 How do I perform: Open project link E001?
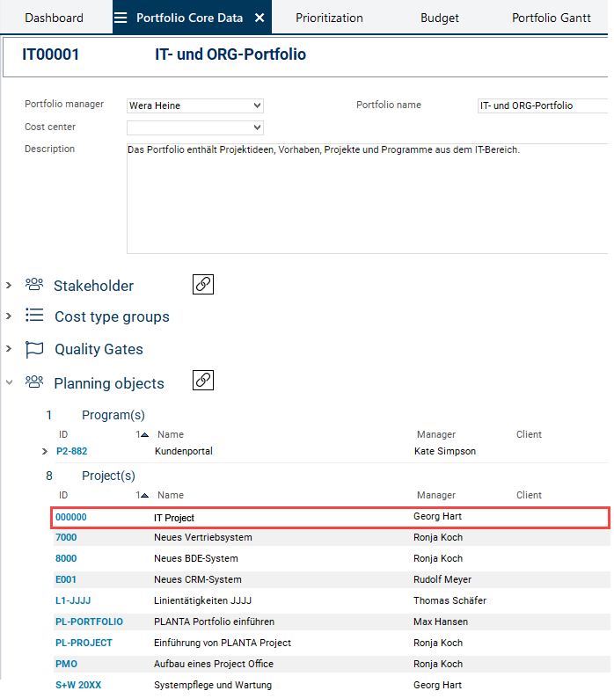pos(66,579)
